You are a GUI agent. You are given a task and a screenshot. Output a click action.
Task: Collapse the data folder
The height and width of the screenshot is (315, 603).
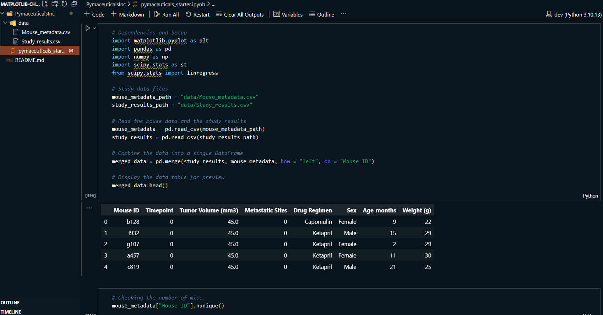pyautogui.click(x=5, y=23)
